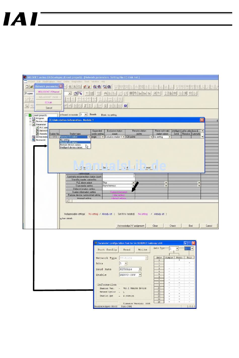Close the CC-Link station information dialog
The height and width of the screenshot is (358, 239).
pos(202,120)
